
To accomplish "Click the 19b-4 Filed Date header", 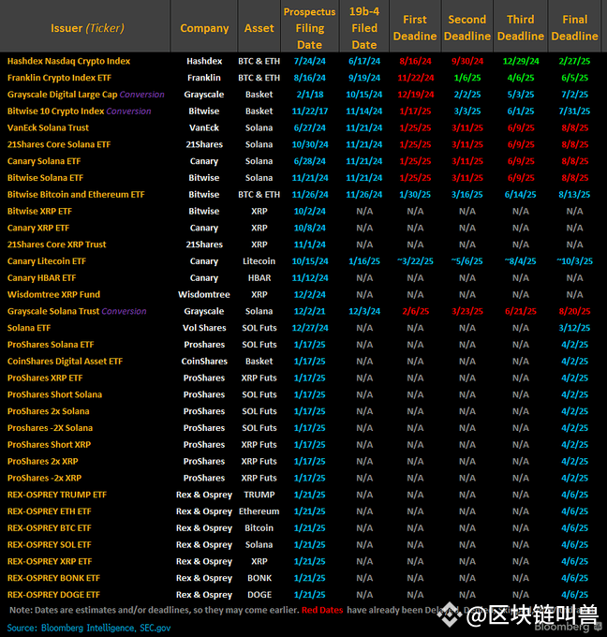I will coord(364,28).
